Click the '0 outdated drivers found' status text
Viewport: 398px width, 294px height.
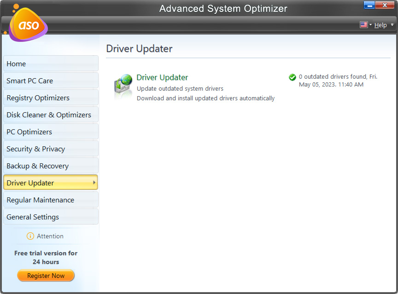tap(338, 81)
